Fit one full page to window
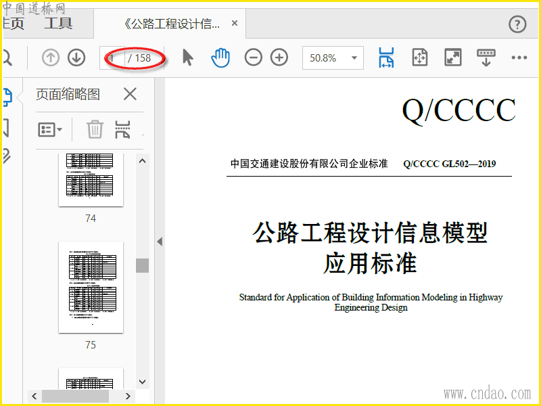This screenshot has height=406, width=541. [420, 58]
